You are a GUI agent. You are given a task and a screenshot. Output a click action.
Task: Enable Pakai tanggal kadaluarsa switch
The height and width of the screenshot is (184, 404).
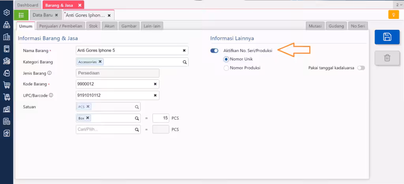tap(361, 68)
